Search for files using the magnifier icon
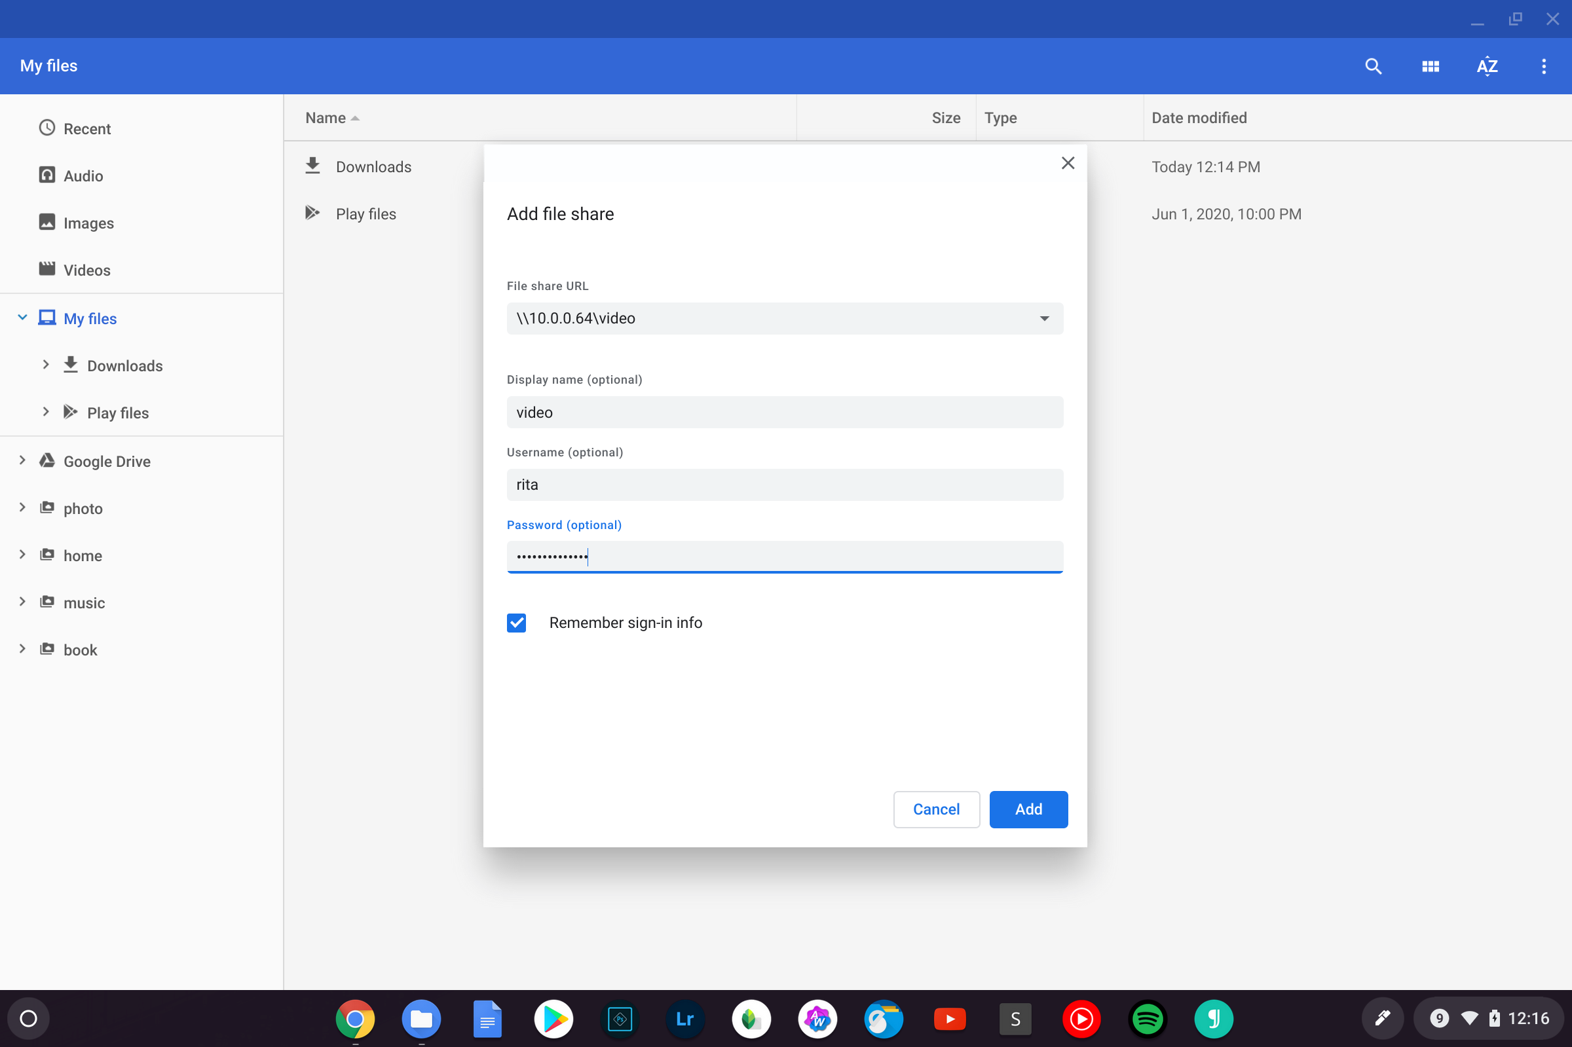Image resolution: width=1572 pixels, height=1047 pixels. point(1372,66)
